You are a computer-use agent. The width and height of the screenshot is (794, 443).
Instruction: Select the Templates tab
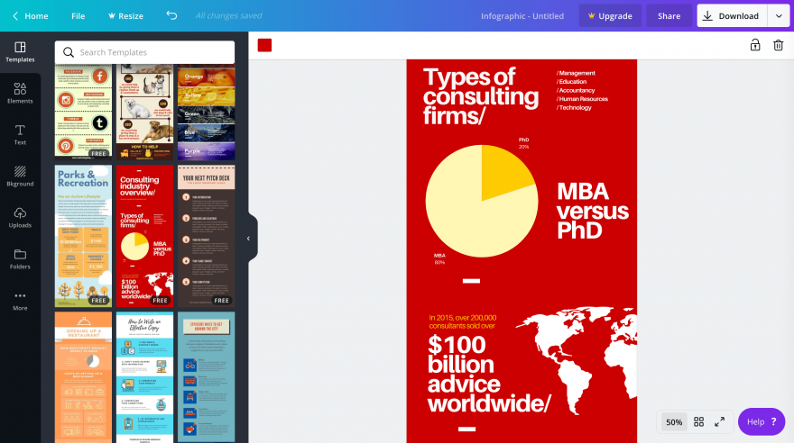coord(20,51)
